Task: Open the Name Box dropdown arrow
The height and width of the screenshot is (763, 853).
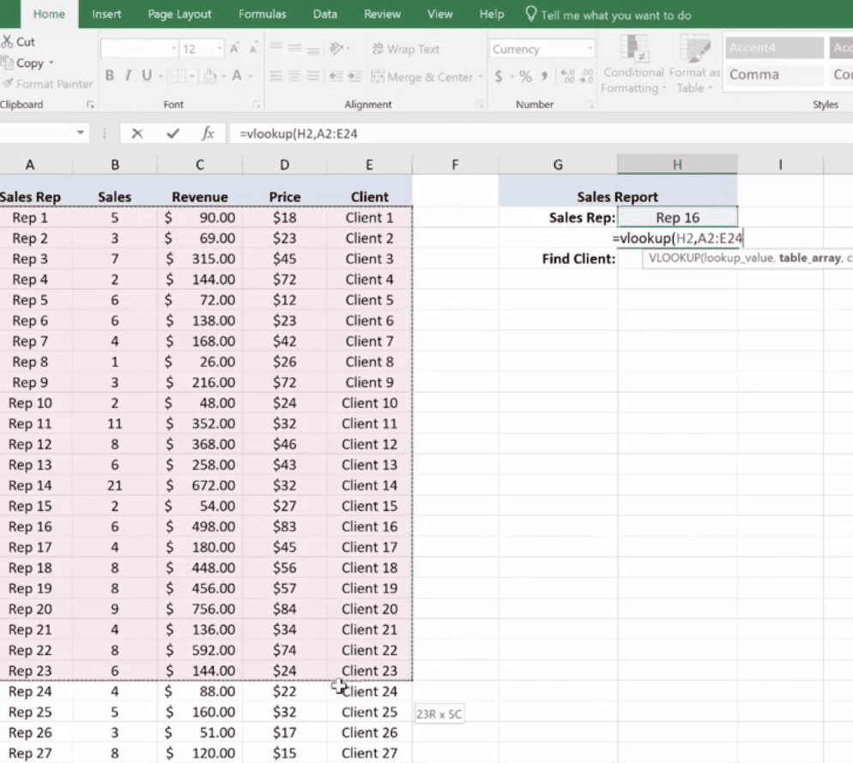Action: point(81,134)
